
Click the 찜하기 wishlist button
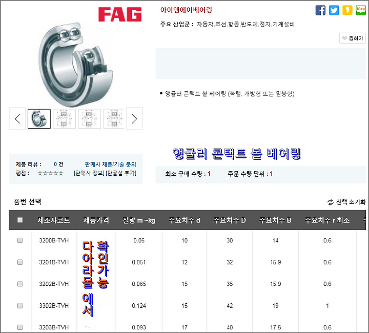click(x=352, y=38)
